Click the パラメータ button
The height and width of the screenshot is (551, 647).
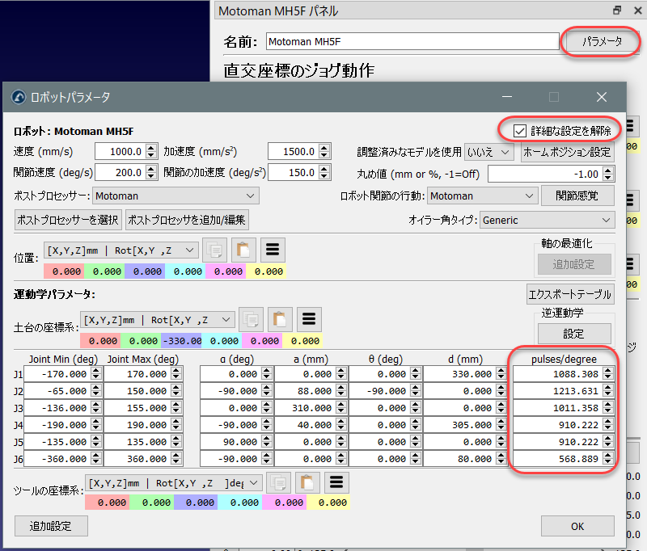pos(602,41)
